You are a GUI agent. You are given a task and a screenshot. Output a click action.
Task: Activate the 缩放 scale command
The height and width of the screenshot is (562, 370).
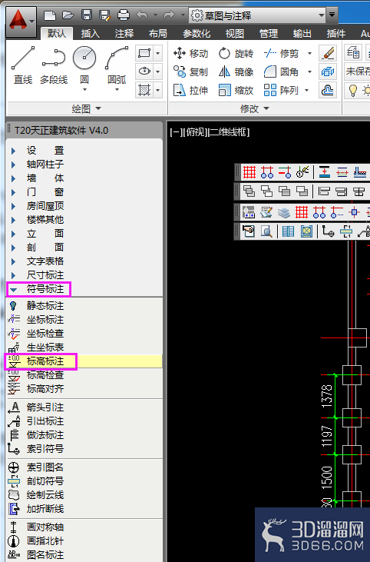click(x=236, y=90)
